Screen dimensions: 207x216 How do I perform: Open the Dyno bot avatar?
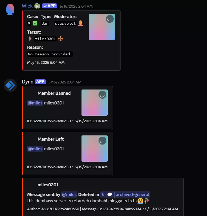(10, 85)
